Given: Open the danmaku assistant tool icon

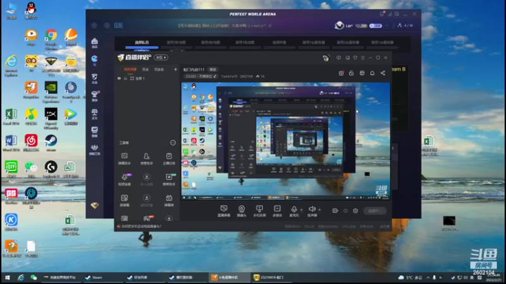Looking at the screenshot, I should pyautogui.click(x=125, y=156).
